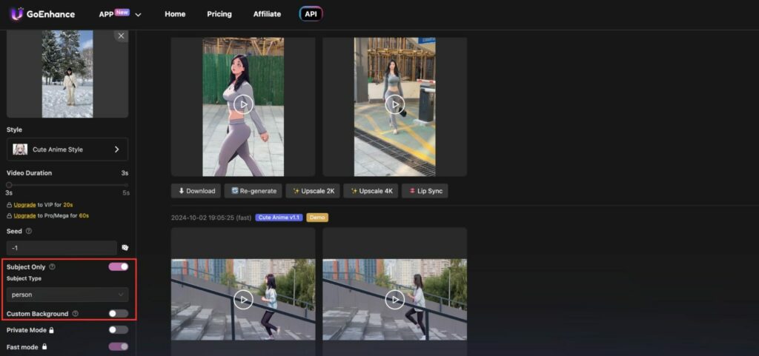This screenshot has width=759, height=356.
Task: Close the uploaded video preview
Action: 121,36
